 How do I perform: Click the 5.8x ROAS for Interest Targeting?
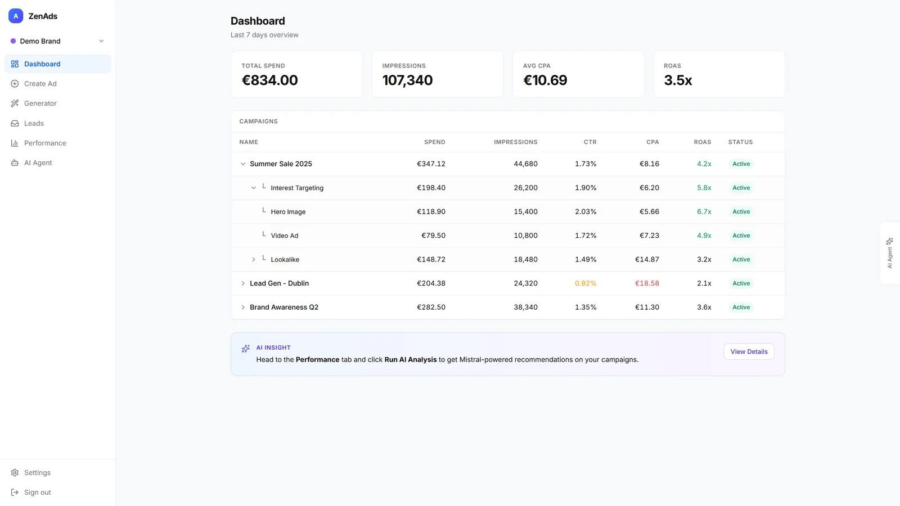point(704,188)
